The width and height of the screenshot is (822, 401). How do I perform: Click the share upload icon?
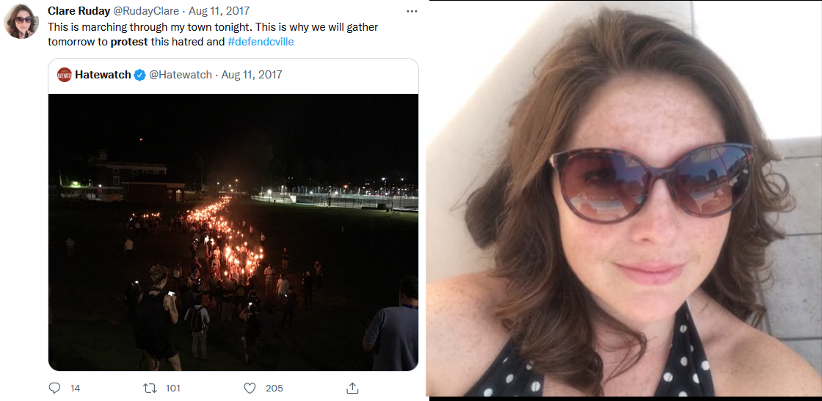(x=352, y=388)
